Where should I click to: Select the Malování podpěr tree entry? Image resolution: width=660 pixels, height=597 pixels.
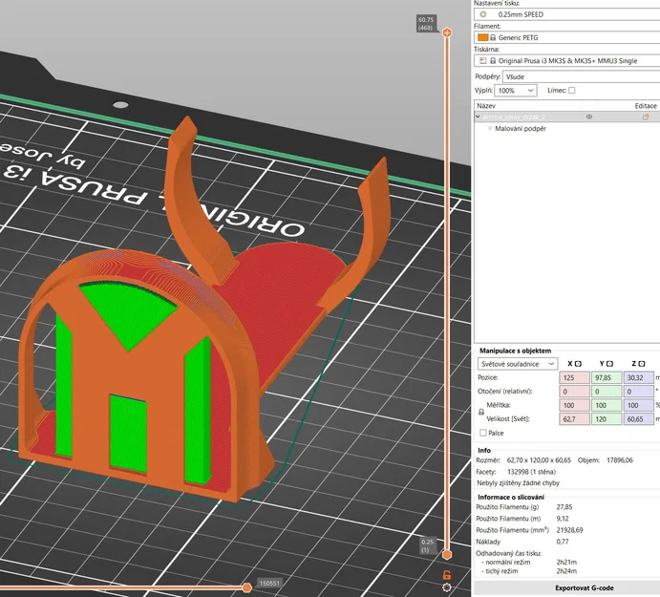[x=521, y=128]
